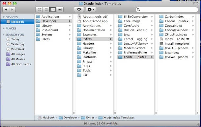
Task: Toggle toolbar with top-right pill button
Action: pos(195,4)
